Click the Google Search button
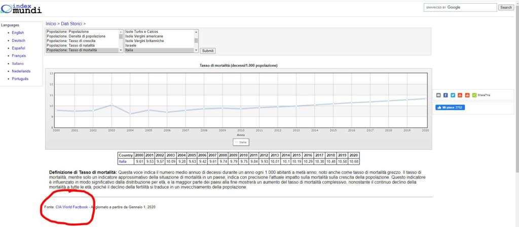Screen dimensions: 519x227 pyautogui.click(x=506, y=8)
